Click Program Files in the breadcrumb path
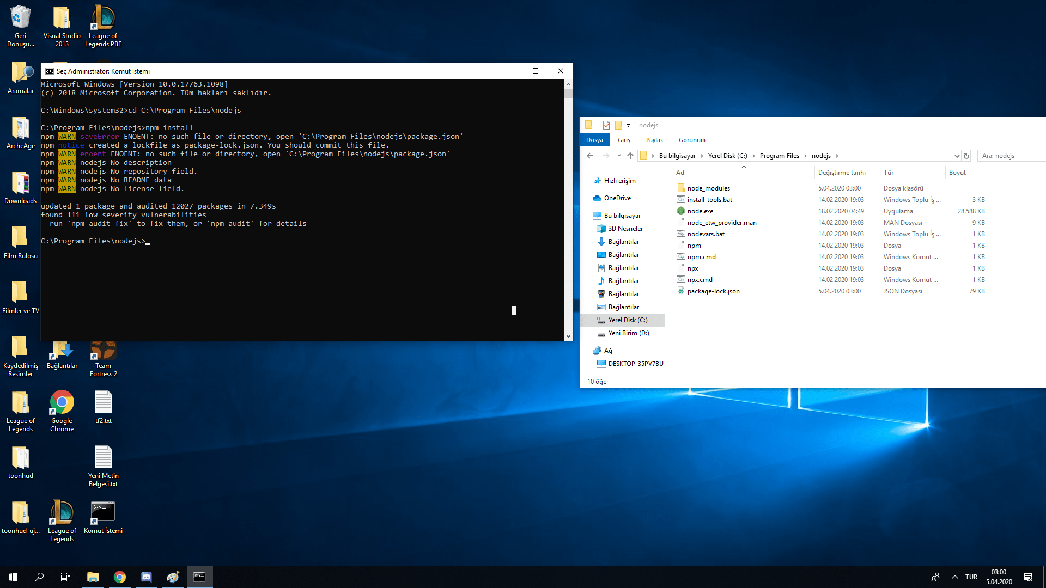The image size is (1046, 588). [779, 156]
